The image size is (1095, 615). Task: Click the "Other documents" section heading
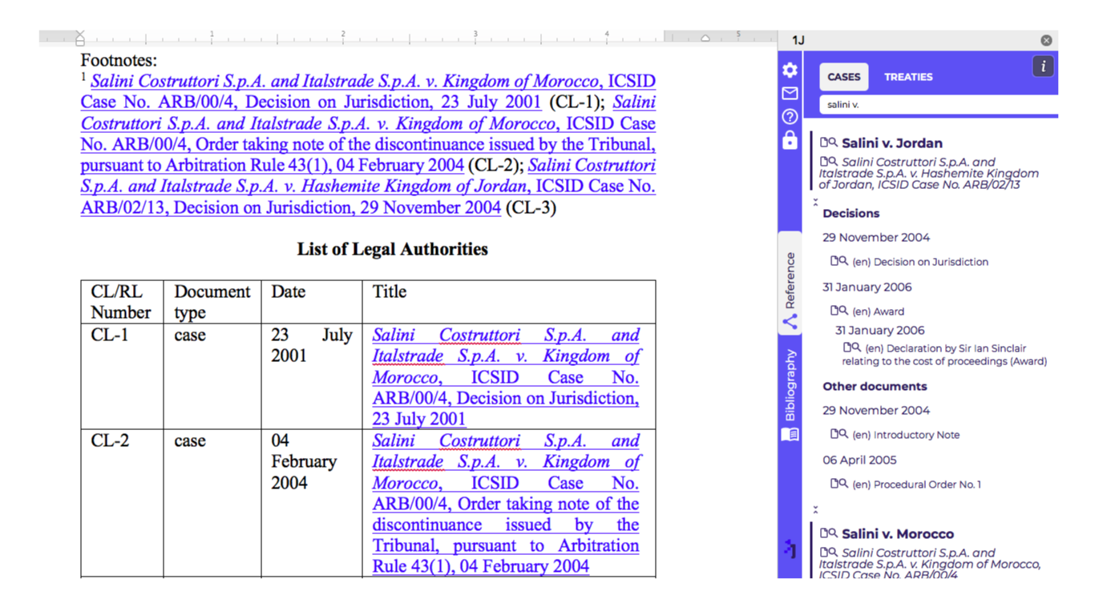click(875, 386)
